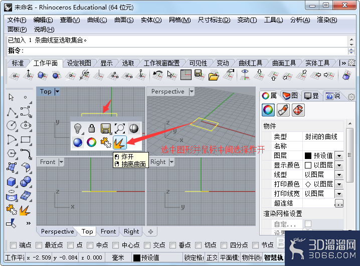Click the shaded sphere icon in popup toolbar
Image resolution: width=360 pixels, height=266 pixels.
(x=134, y=128)
